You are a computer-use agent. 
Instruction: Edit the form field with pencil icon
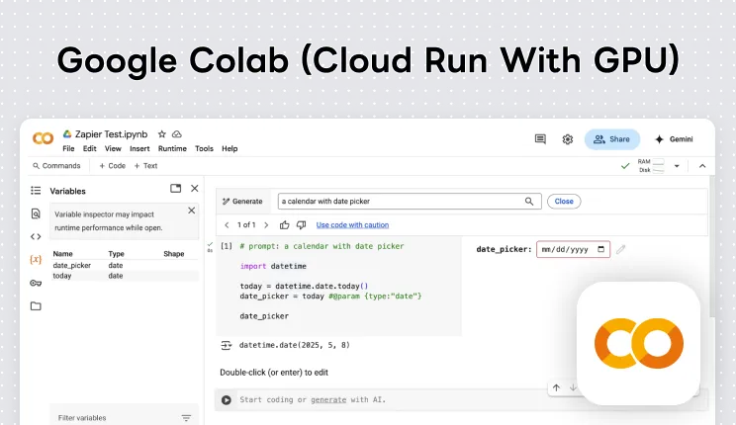621,249
